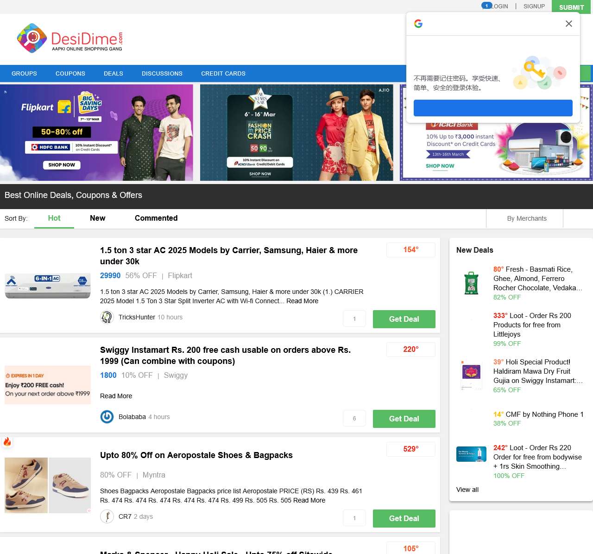The height and width of the screenshot is (554, 593).
Task: Open the SIGNUP link
Action: (534, 6)
